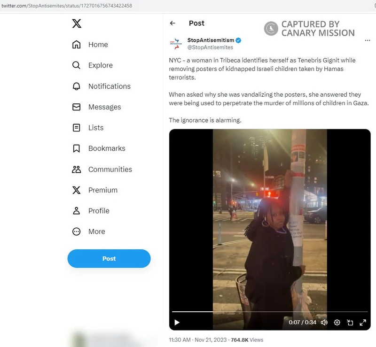This screenshot has height=347, width=376.
Task: Click the Explore magnifier icon
Action: pos(76,65)
